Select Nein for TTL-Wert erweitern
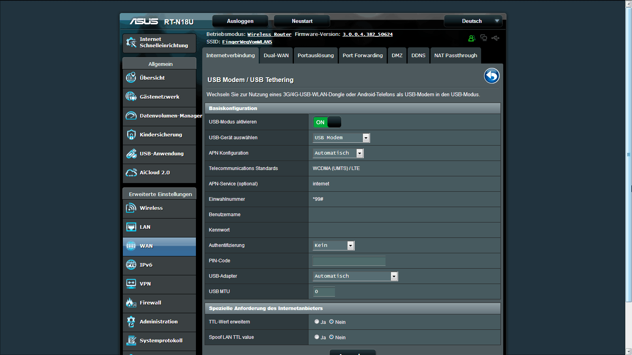This screenshot has height=355, width=632. click(x=331, y=321)
